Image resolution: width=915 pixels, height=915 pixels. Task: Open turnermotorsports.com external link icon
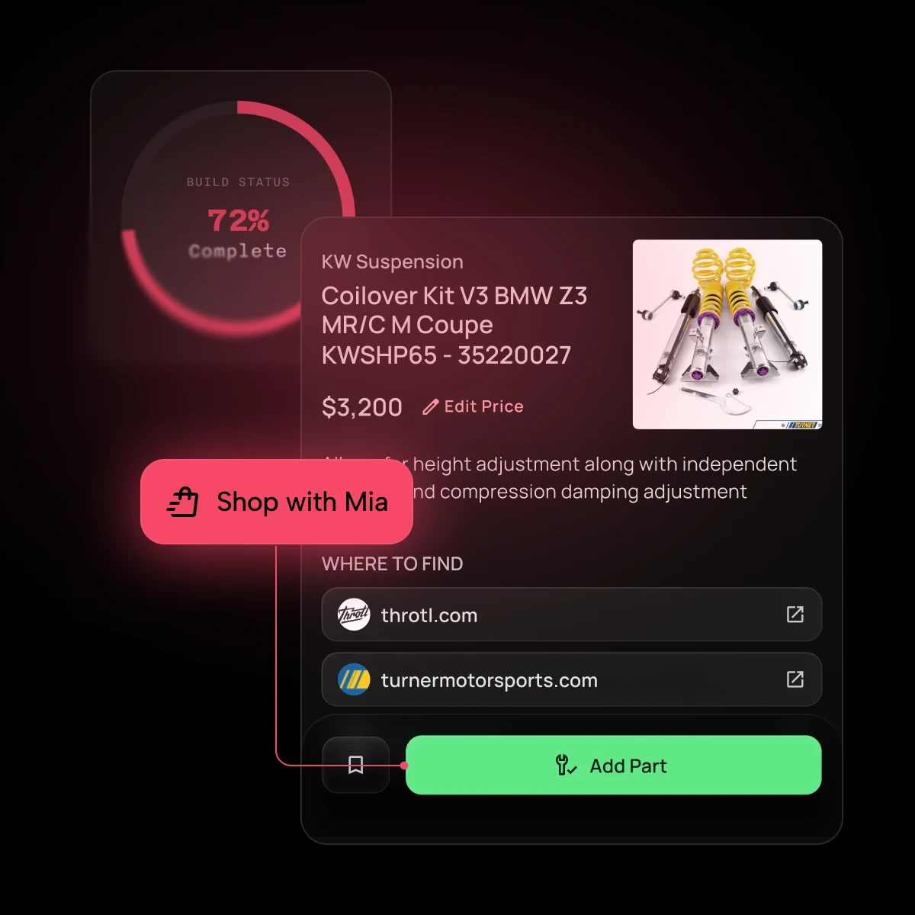(795, 679)
